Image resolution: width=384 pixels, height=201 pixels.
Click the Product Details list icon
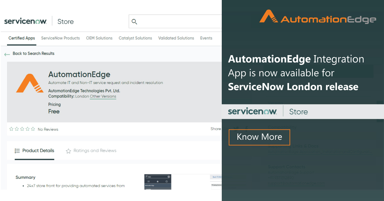[17, 151]
